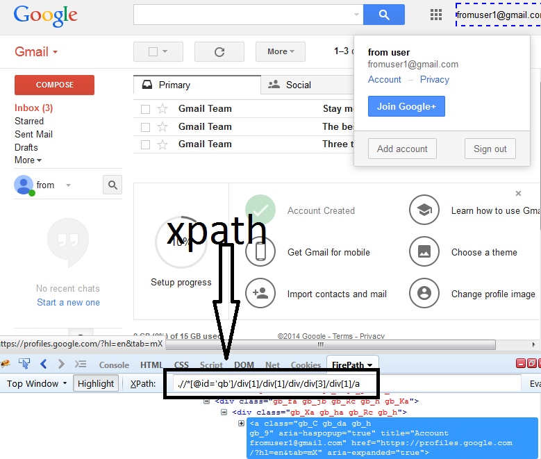Open the Google apps grid icon
This screenshot has width=541, height=459.
[436, 15]
